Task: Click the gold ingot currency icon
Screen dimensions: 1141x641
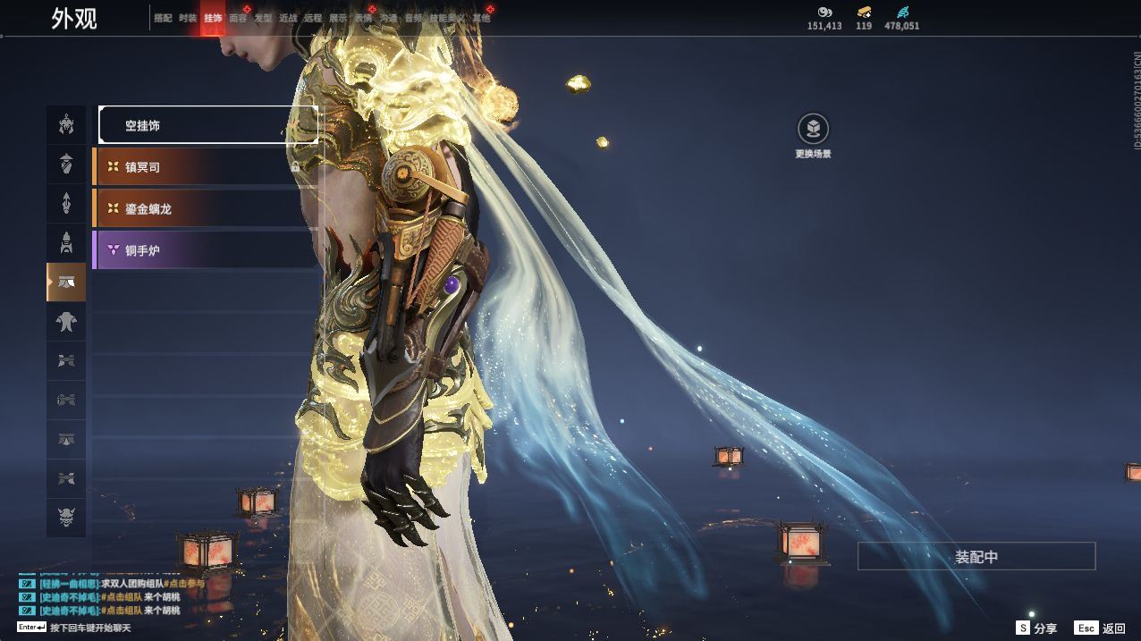Action: tap(864, 13)
